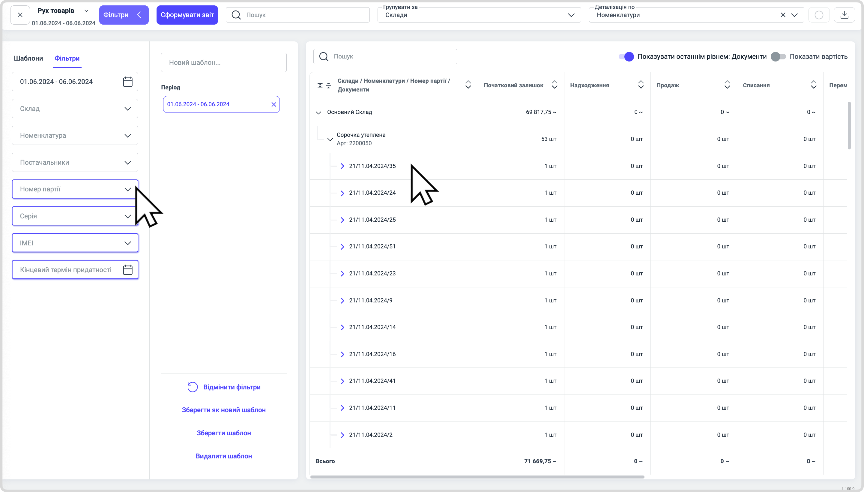Click Сформувати звіт button
The width and height of the screenshot is (864, 492).
point(187,15)
